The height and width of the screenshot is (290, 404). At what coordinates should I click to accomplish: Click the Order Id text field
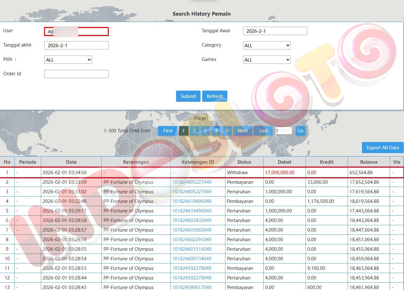point(77,74)
